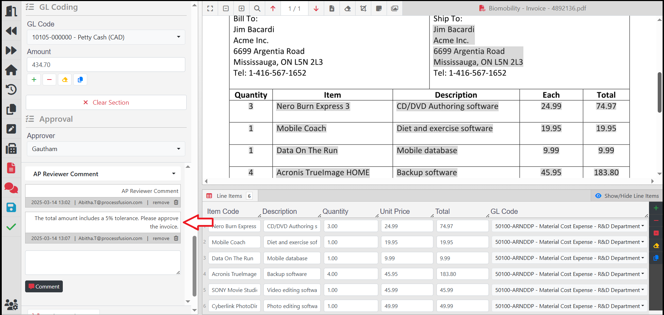Screen dimensions: 664x315
Task: Click Quantity field of SONY Movie Studio row
Action: (351, 290)
